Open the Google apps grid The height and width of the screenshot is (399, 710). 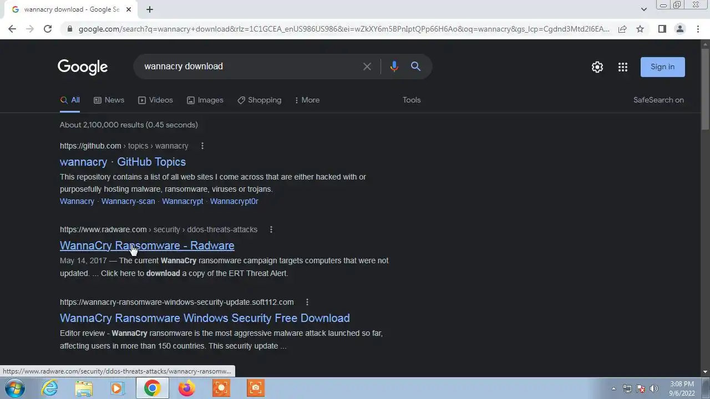pos(623,67)
